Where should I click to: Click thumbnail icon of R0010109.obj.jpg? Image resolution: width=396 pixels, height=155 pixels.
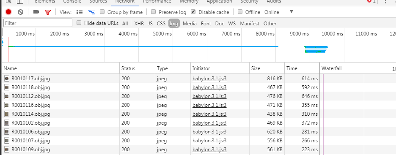[x=7, y=150]
